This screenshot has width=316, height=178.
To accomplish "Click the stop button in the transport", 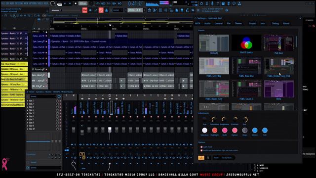I will click(x=70, y=3).
